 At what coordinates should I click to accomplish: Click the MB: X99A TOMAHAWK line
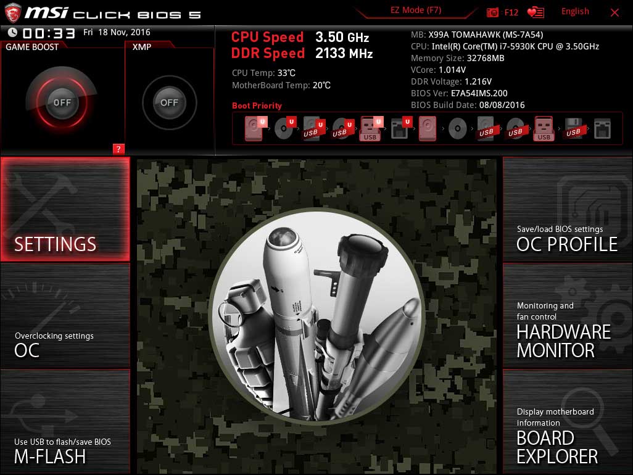pos(477,35)
